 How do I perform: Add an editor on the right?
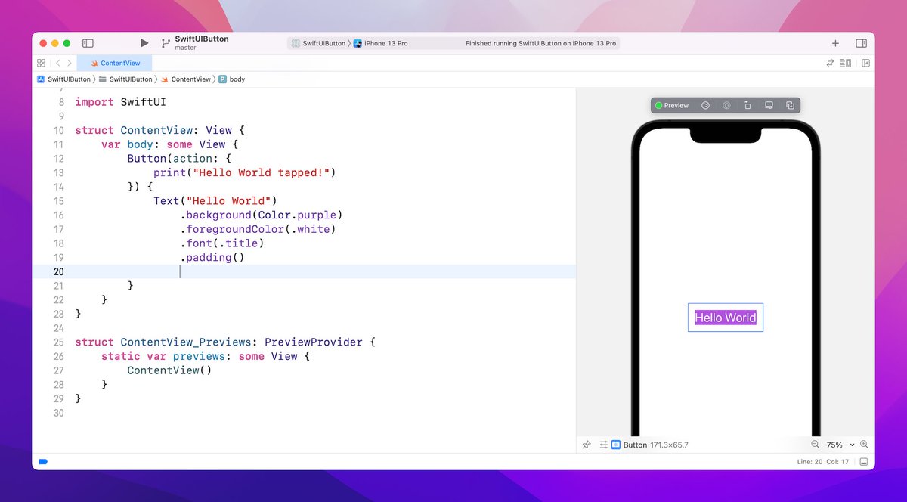[865, 63]
